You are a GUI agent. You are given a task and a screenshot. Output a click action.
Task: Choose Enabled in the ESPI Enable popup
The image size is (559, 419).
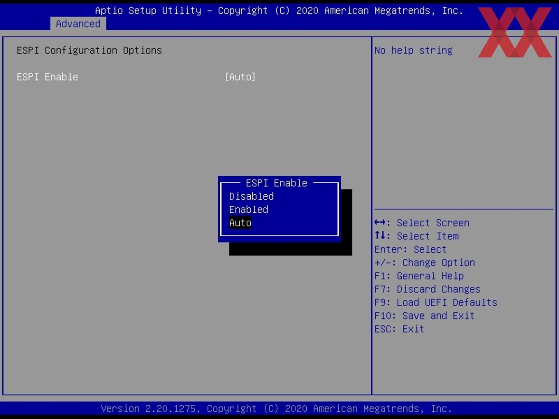pyautogui.click(x=248, y=209)
